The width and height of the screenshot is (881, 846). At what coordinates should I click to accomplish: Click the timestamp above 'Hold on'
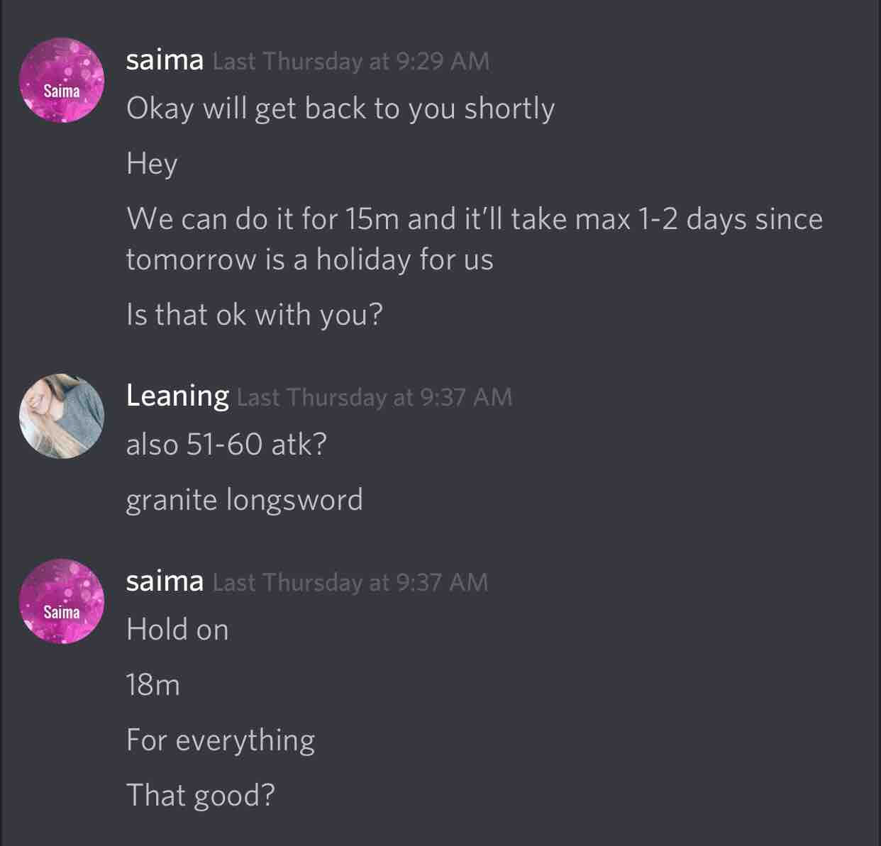350,583
